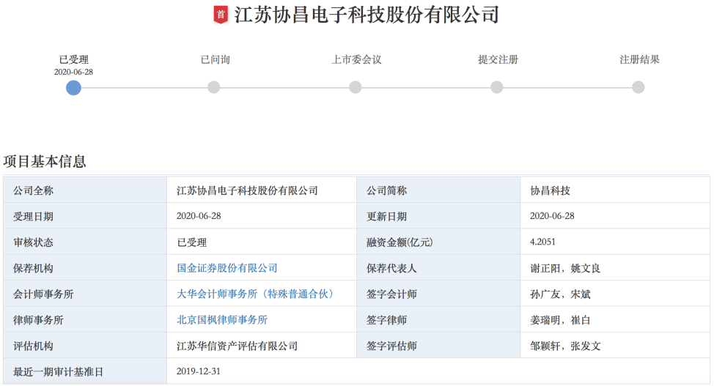Viewport: 714px width, 386px height.
Task: Click the signing accountants 孙广友，宋斌
Action: (x=560, y=294)
